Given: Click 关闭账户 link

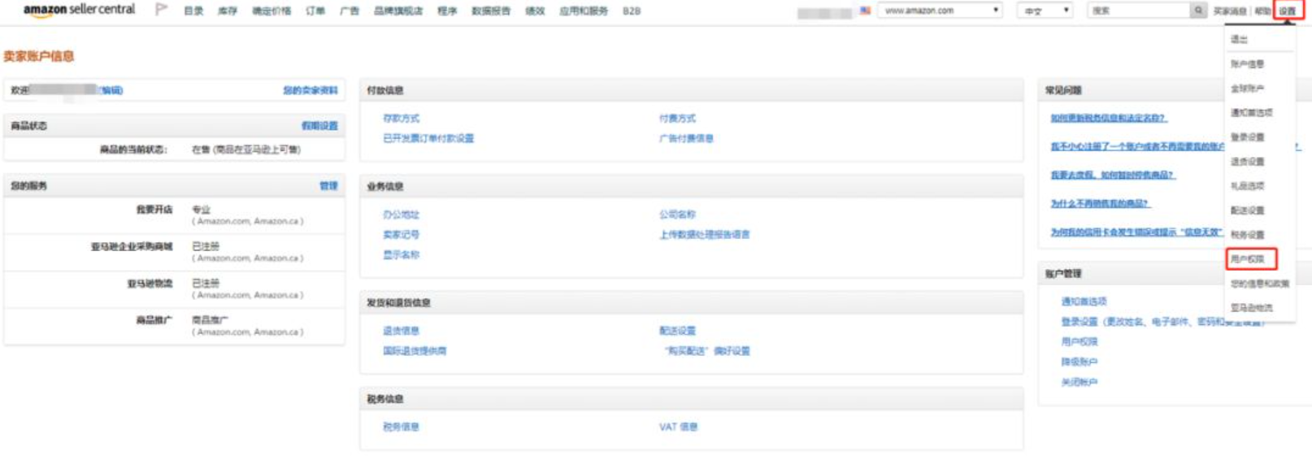Looking at the screenshot, I should (x=1079, y=382).
